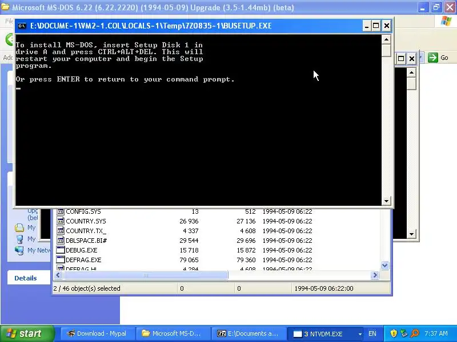Image resolution: width=457 pixels, height=342 pixels.
Task: Click the yellow security shield tray icon
Action: point(394,333)
